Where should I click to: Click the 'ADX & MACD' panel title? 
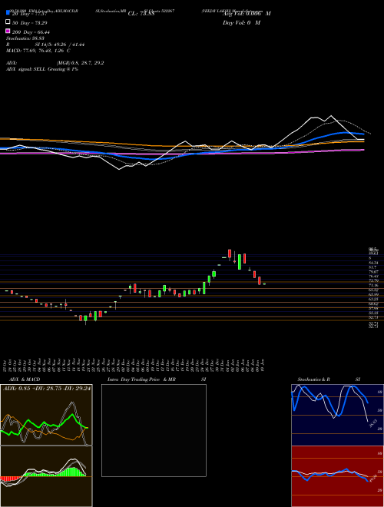pyautogui.click(x=25, y=379)
